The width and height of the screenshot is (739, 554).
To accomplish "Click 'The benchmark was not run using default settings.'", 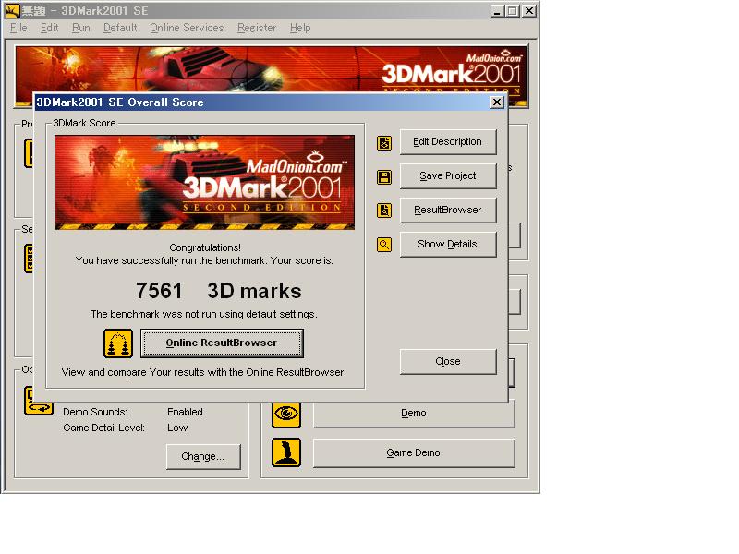I will tap(204, 314).
